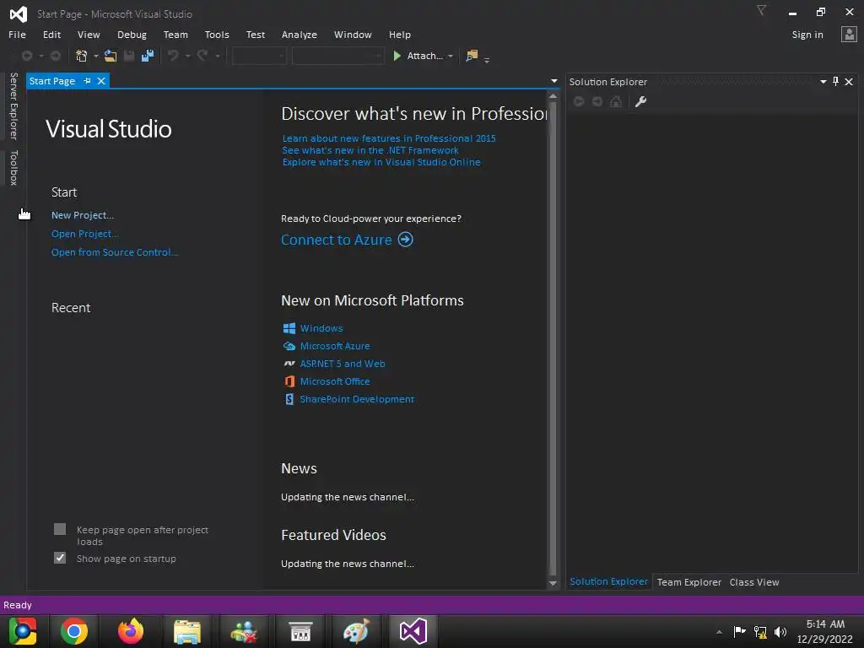The width and height of the screenshot is (864, 648).
Task: Click the Home icon in Solution Explorer
Action: [616, 101]
